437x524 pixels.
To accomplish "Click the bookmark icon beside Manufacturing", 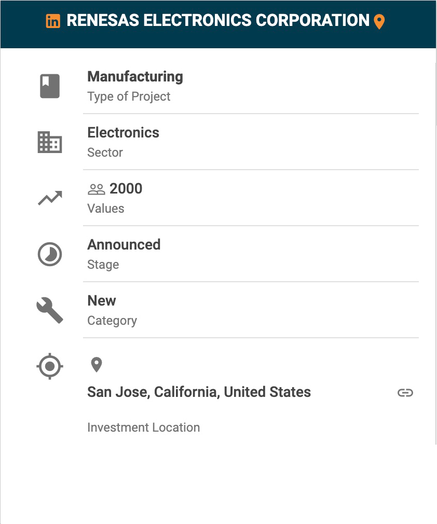I will tap(50, 86).
